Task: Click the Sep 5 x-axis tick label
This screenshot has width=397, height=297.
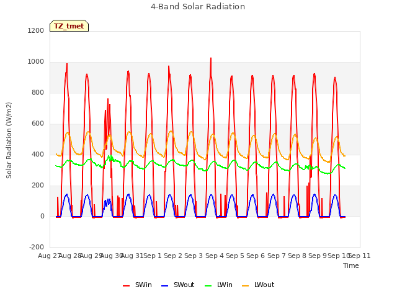Action: click(235, 256)
